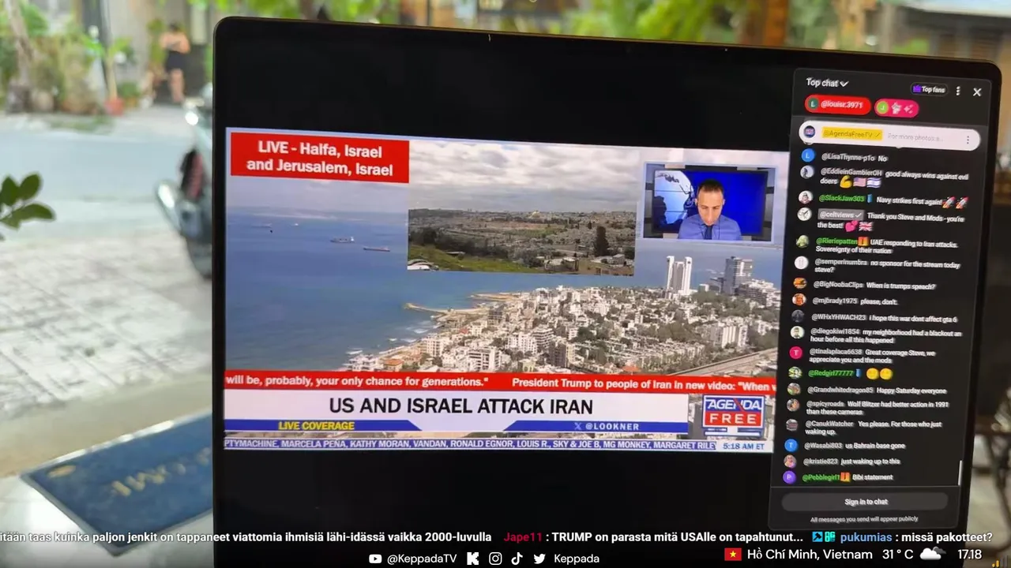Click @diegokiwi1854 avatar
Screen dimensions: 1011x568
[798, 332]
